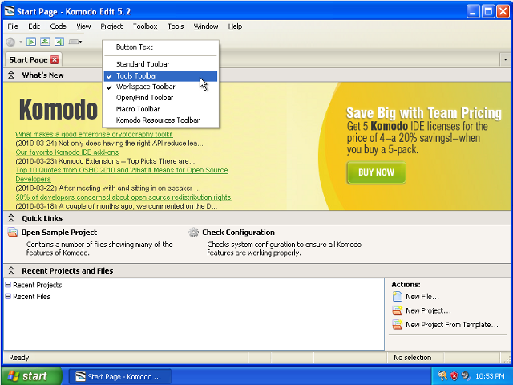Screen dimensions: 513x385
Task: Open the tab list dropdown at right of the tab bar
Action: 506,59
